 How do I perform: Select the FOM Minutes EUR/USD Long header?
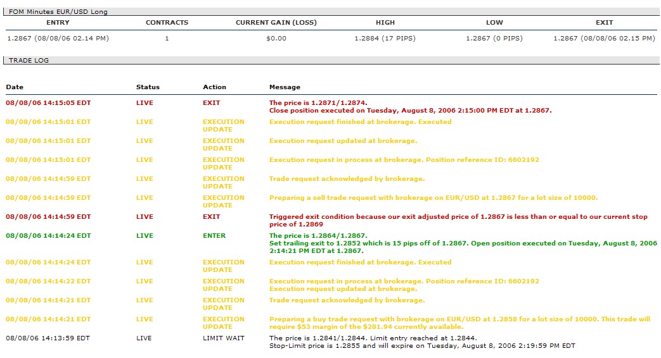point(58,12)
